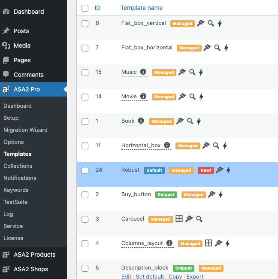The image size is (278, 279).
Task: Sort by Template name column header
Action: tap(142, 8)
